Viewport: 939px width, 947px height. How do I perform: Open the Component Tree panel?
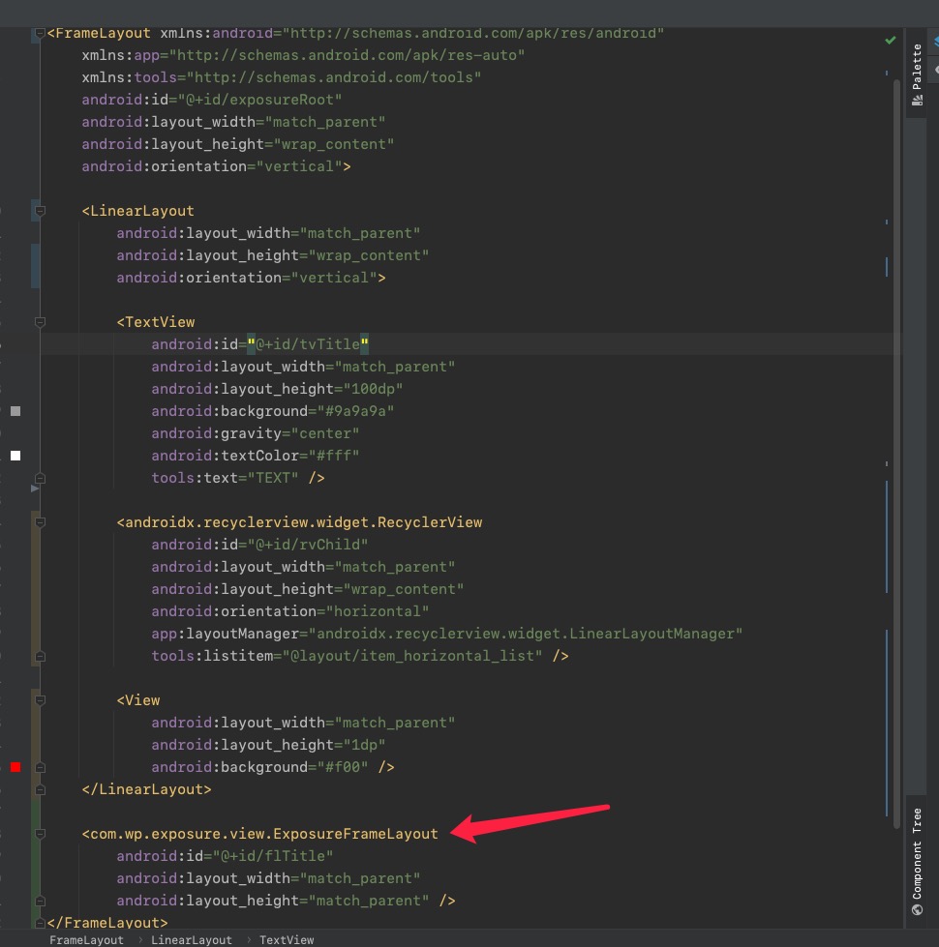coord(916,861)
